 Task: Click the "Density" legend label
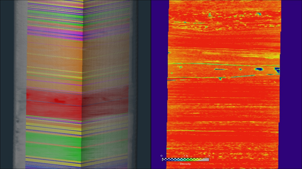[185, 164]
